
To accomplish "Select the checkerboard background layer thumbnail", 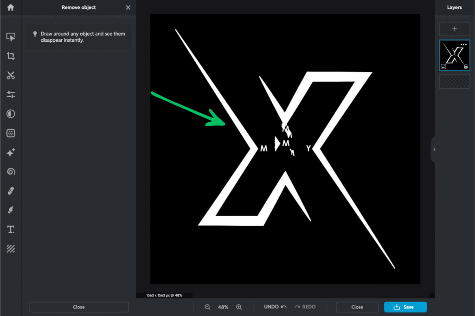I will (x=455, y=81).
